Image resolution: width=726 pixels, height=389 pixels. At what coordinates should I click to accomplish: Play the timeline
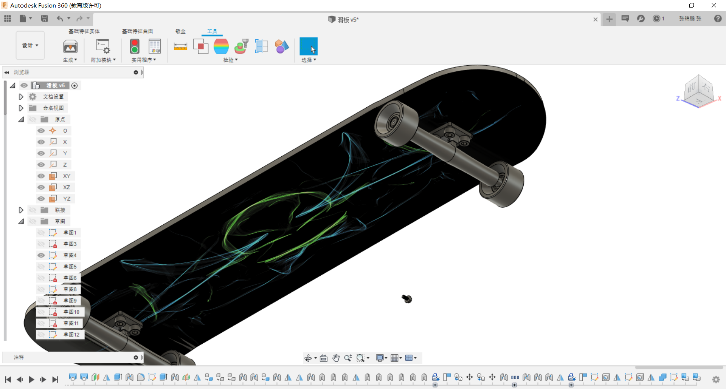click(31, 380)
